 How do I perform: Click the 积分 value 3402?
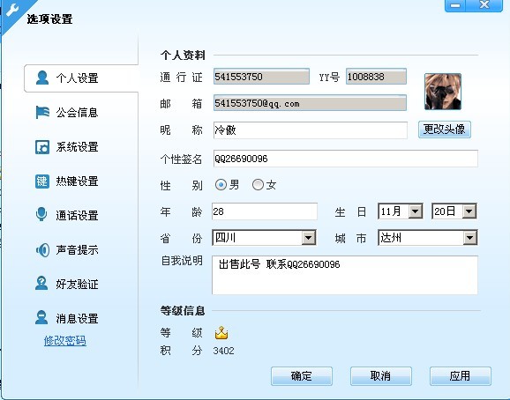223,351
